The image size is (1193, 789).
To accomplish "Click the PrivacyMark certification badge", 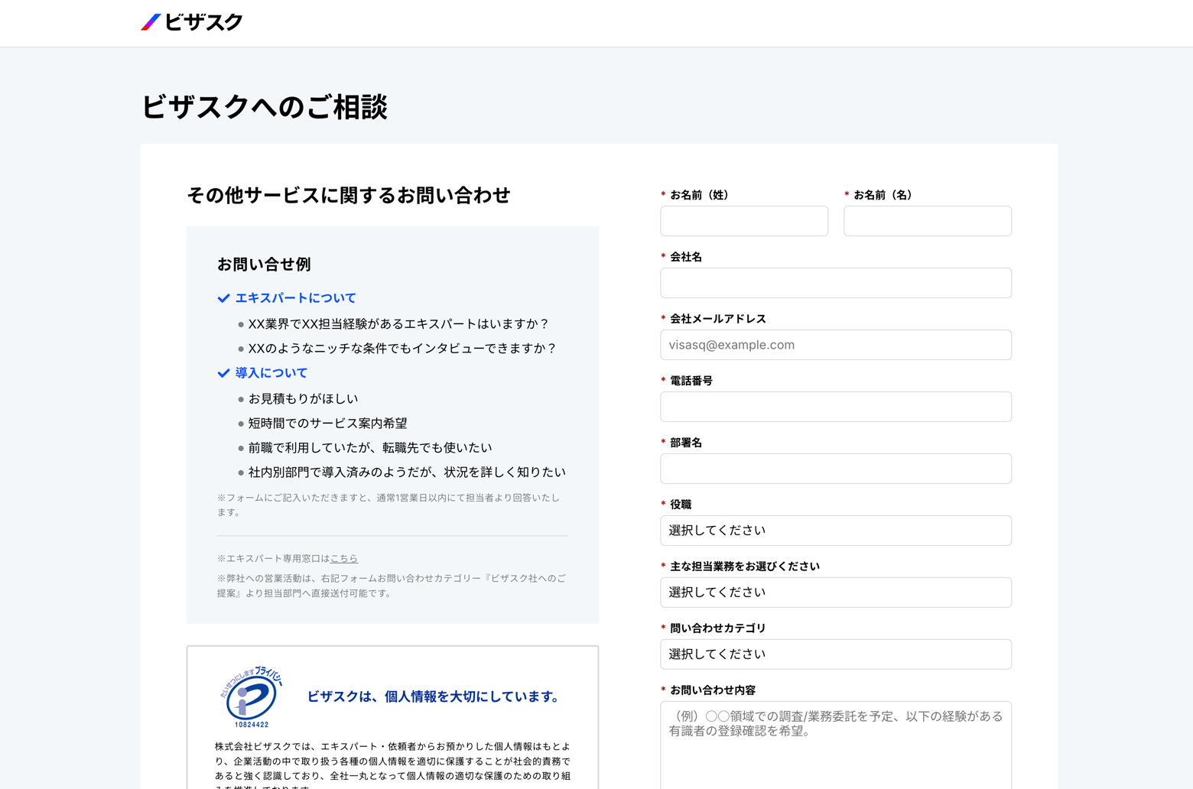I will click(x=252, y=696).
